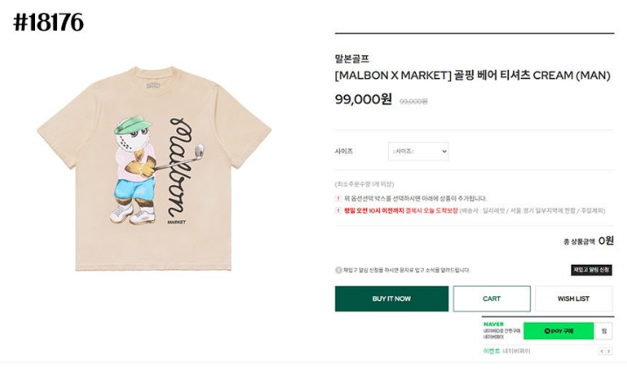Screen dimensions: 627x377
Task: Click the MALBON X MARKET product title
Action: (x=473, y=75)
